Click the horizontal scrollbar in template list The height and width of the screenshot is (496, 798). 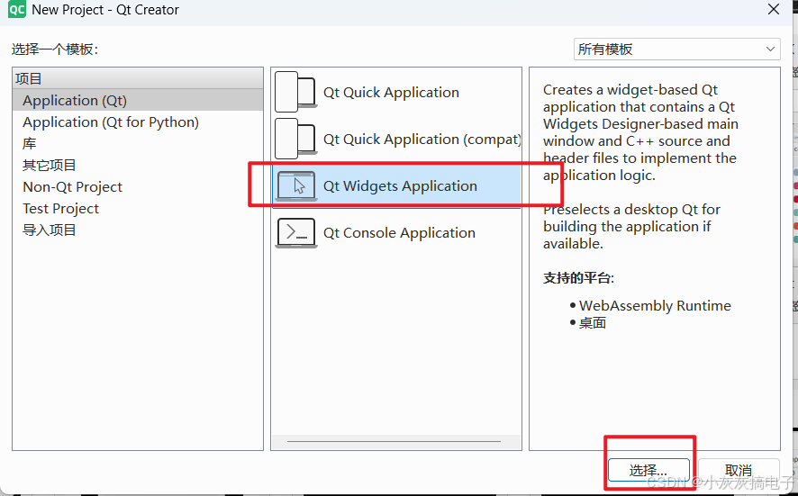(x=394, y=442)
